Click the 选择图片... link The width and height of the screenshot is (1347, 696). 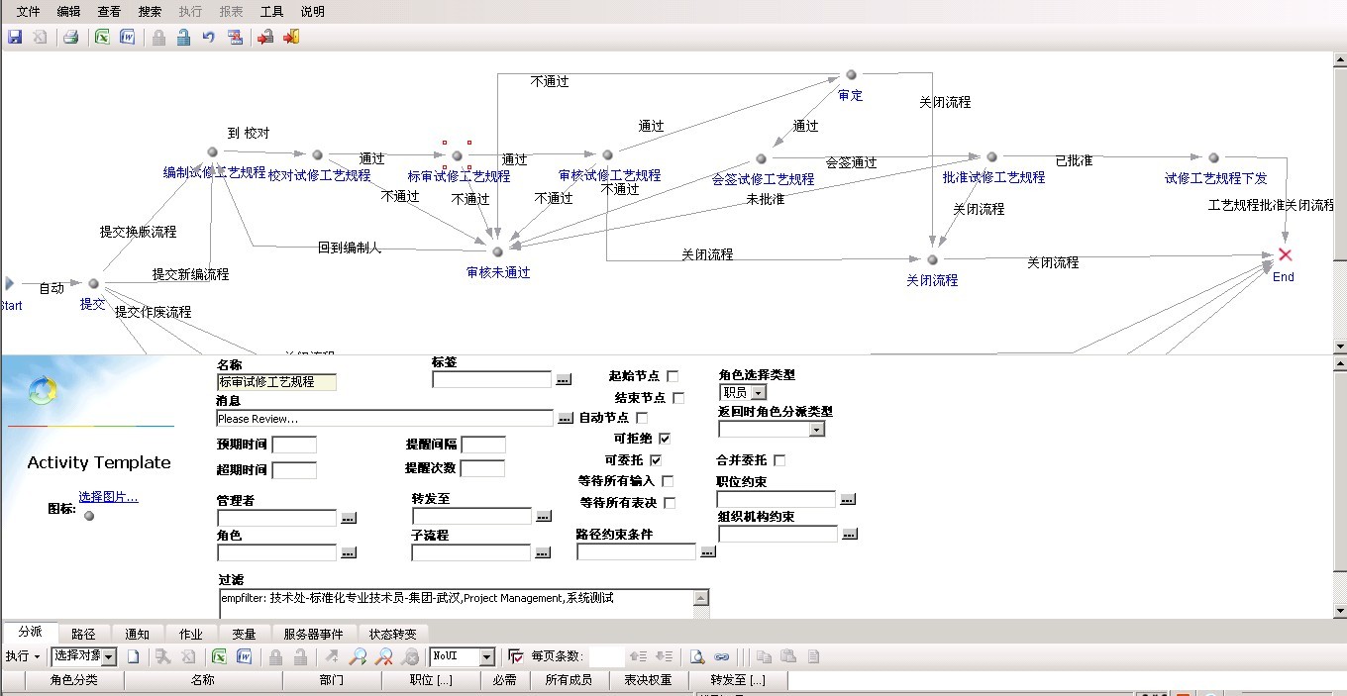(109, 497)
